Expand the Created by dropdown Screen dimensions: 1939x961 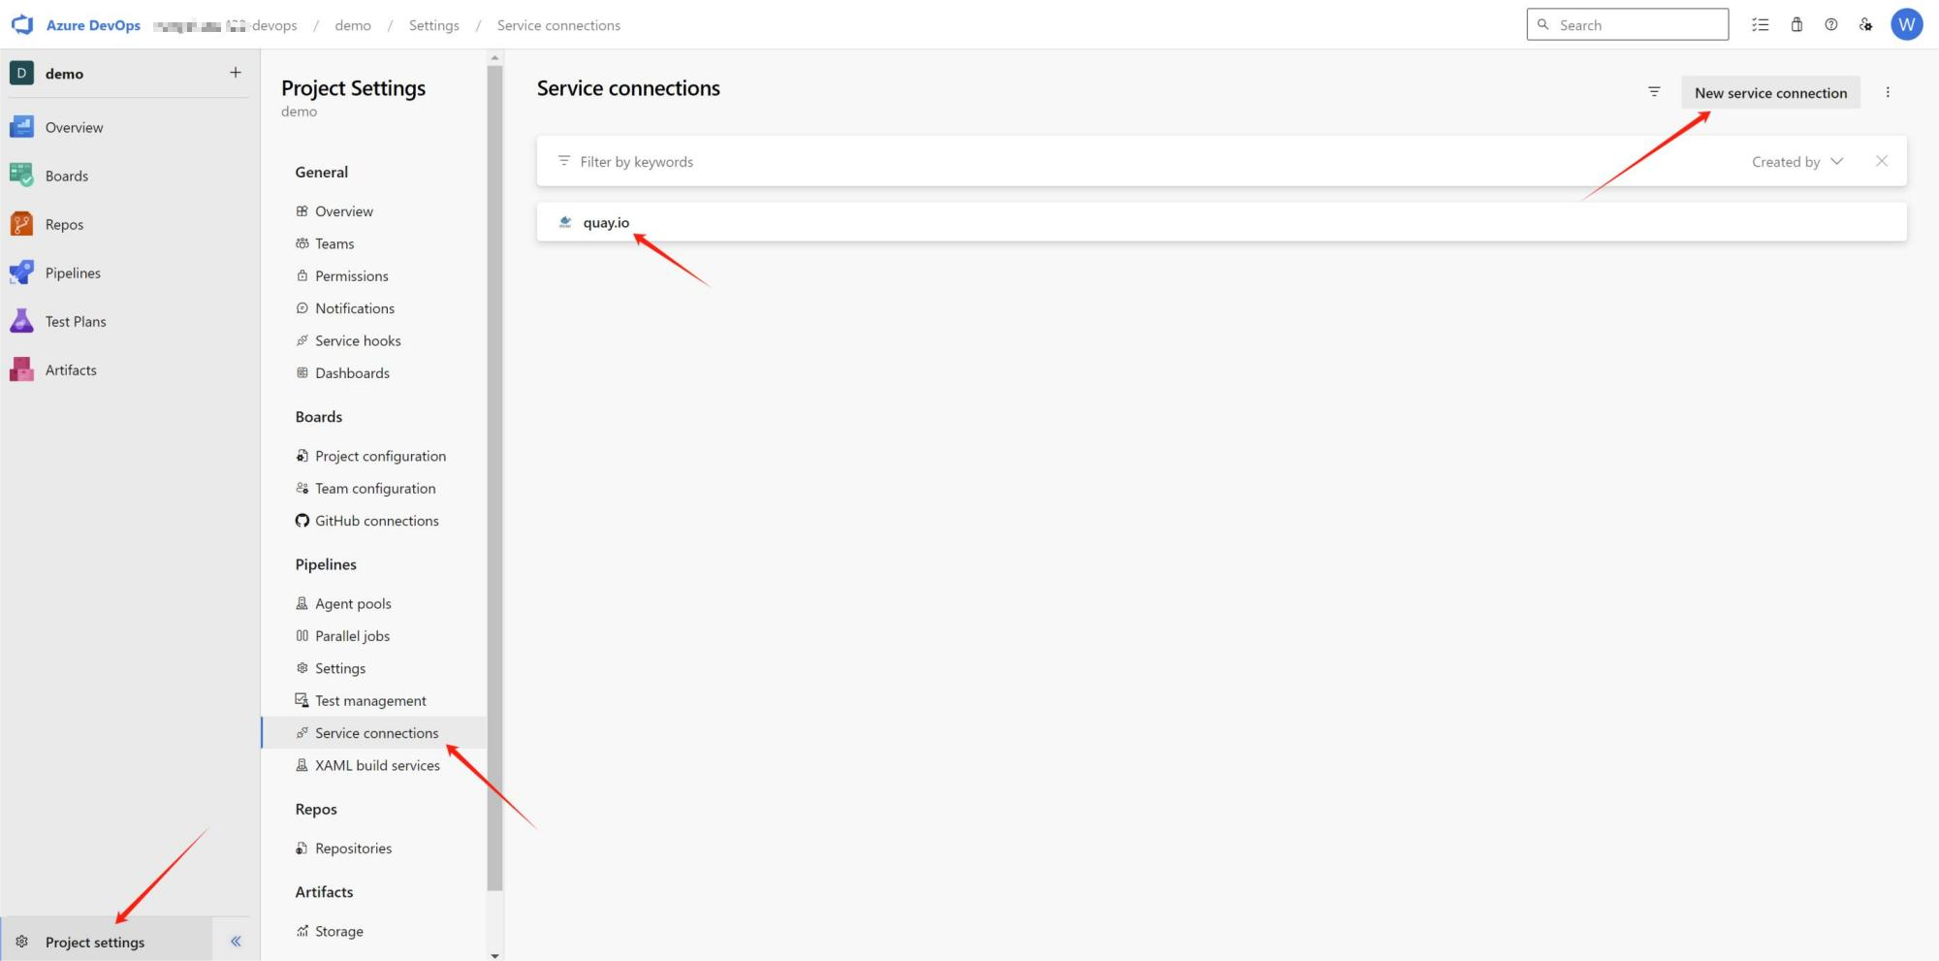1796,162
